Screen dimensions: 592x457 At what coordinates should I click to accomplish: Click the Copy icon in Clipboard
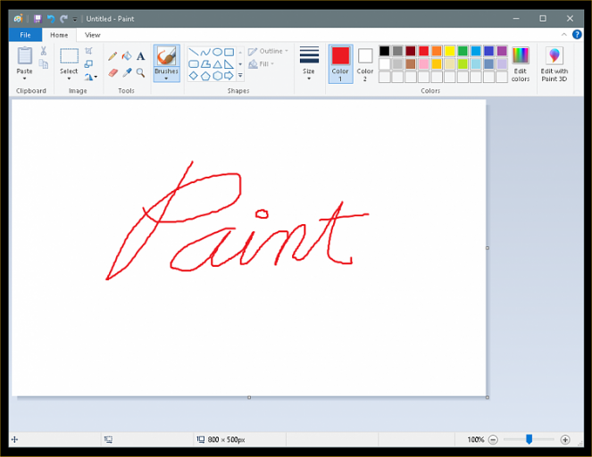(x=44, y=64)
